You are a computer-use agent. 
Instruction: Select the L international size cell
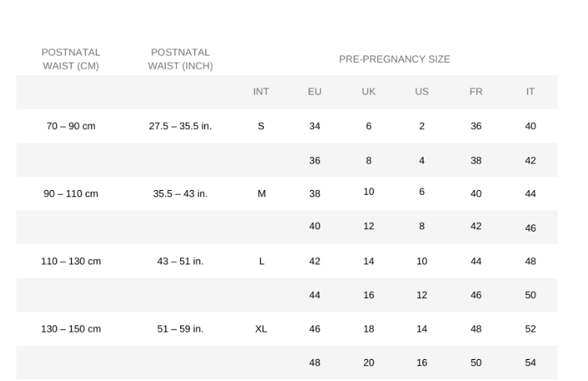262,261
